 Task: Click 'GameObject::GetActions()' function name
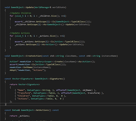[x=36, y=110]
